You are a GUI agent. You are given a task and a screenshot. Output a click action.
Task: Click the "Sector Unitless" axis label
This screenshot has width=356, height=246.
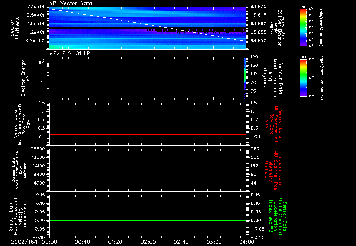(x=15, y=28)
